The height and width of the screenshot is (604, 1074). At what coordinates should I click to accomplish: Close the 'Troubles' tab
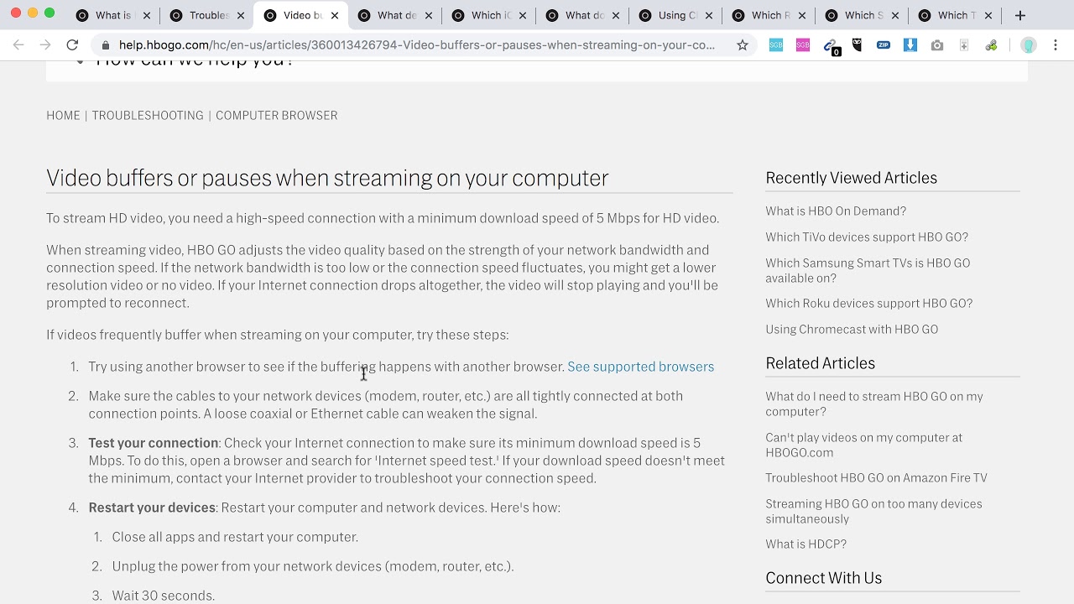point(241,15)
